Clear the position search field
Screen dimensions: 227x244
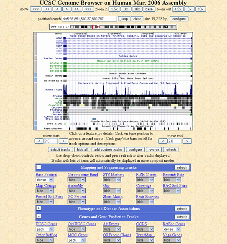point(137,19)
